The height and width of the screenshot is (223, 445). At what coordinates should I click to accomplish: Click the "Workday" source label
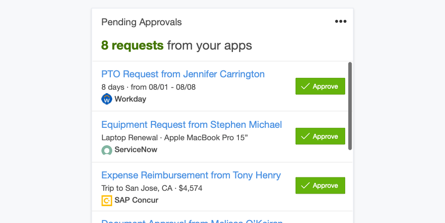click(130, 99)
